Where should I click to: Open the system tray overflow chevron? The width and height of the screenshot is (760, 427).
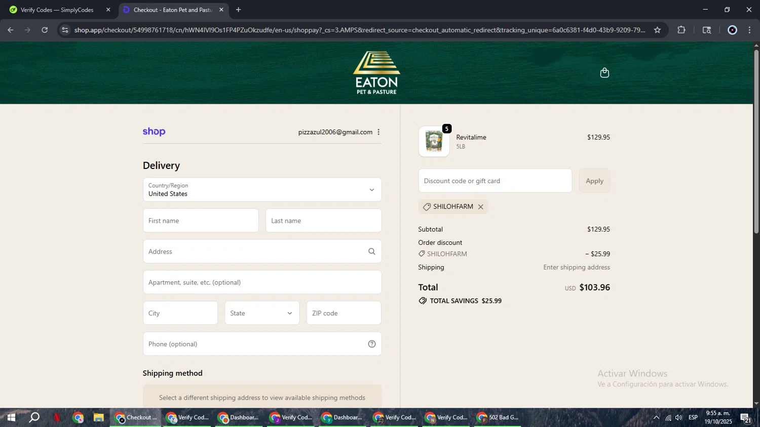pyautogui.click(x=656, y=417)
